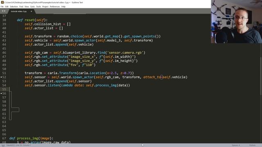Open the Tools menu

pyautogui.click(x=38, y=7)
